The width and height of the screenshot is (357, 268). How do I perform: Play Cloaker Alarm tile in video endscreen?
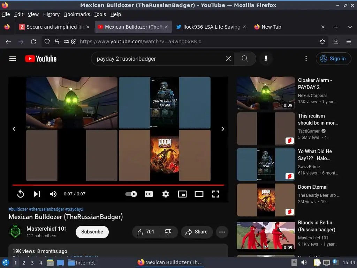(72, 103)
